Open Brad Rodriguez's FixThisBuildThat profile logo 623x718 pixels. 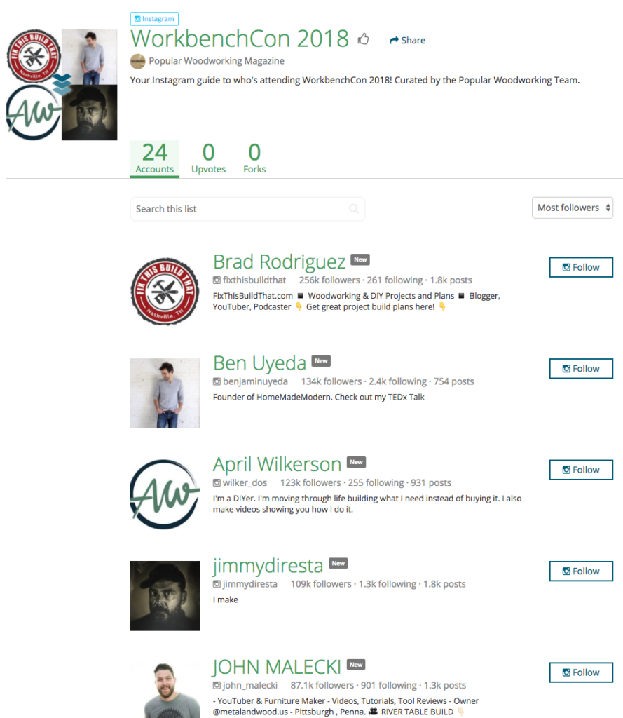pos(165,291)
